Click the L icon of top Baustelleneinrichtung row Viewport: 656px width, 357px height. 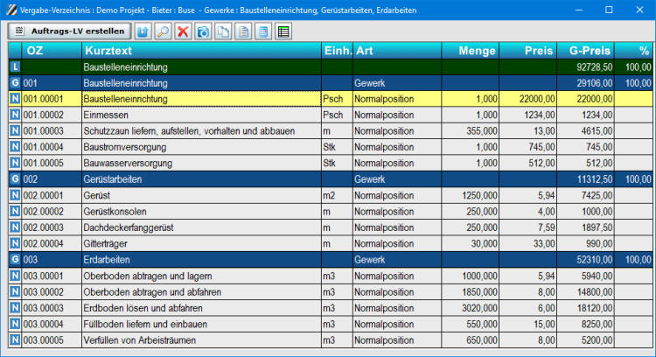tap(15, 67)
